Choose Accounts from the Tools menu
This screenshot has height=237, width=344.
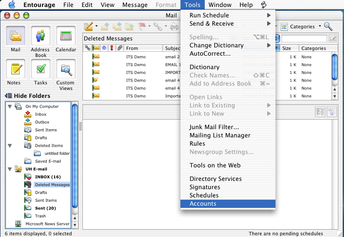click(x=228, y=204)
